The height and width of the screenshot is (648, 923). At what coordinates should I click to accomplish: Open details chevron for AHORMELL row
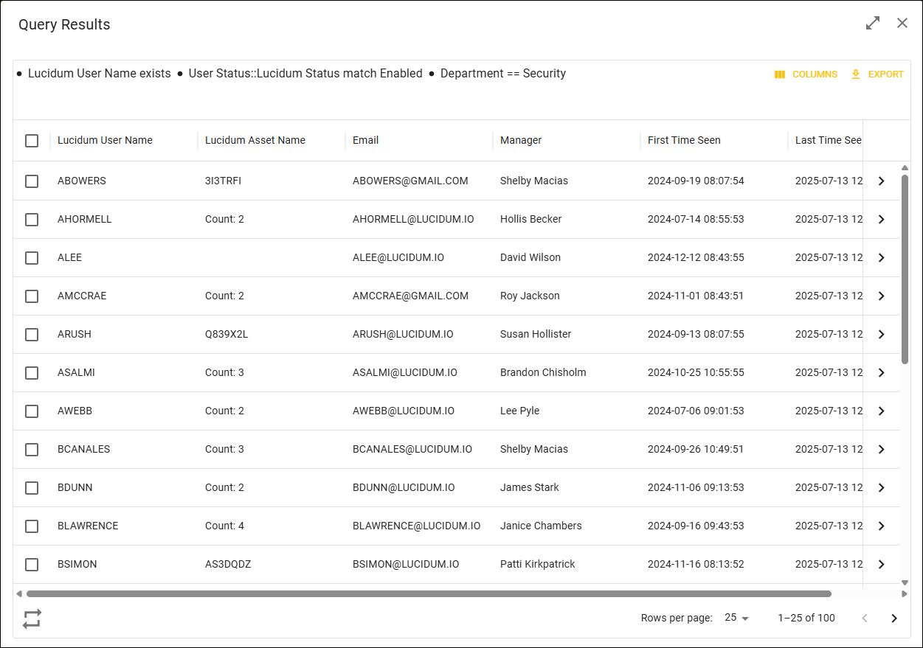pyautogui.click(x=881, y=220)
